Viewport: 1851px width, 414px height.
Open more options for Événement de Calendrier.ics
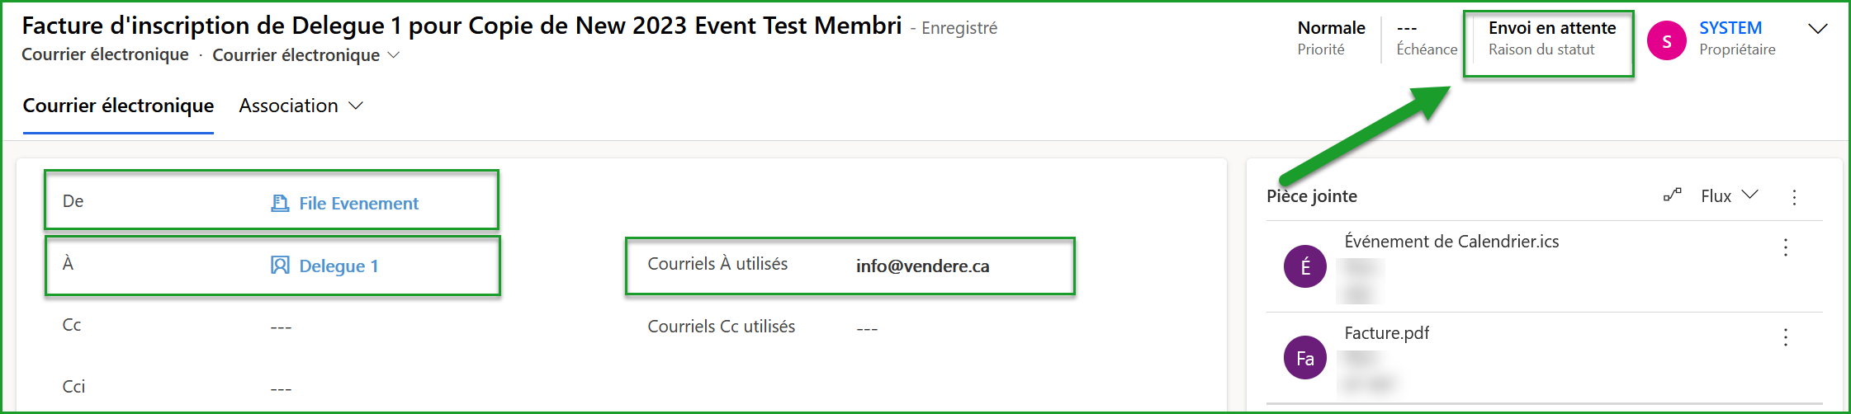(x=1786, y=247)
